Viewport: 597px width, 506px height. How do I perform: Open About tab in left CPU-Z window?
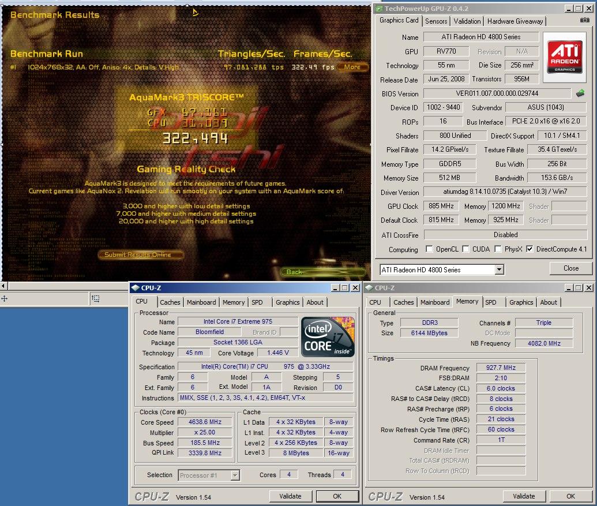click(x=315, y=302)
